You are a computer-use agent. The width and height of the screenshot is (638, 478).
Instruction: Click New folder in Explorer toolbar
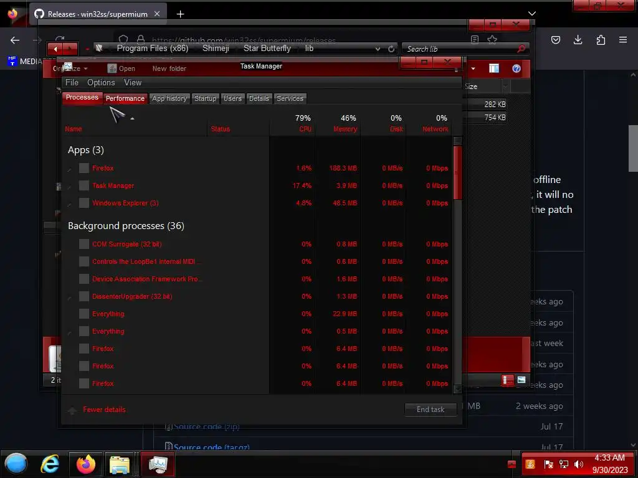pos(169,68)
